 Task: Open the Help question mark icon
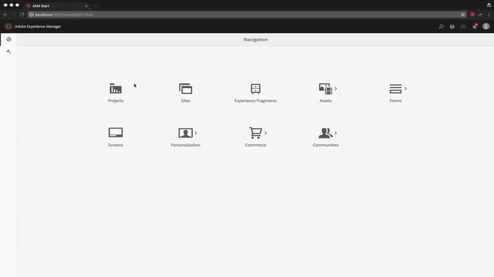pos(452,27)
